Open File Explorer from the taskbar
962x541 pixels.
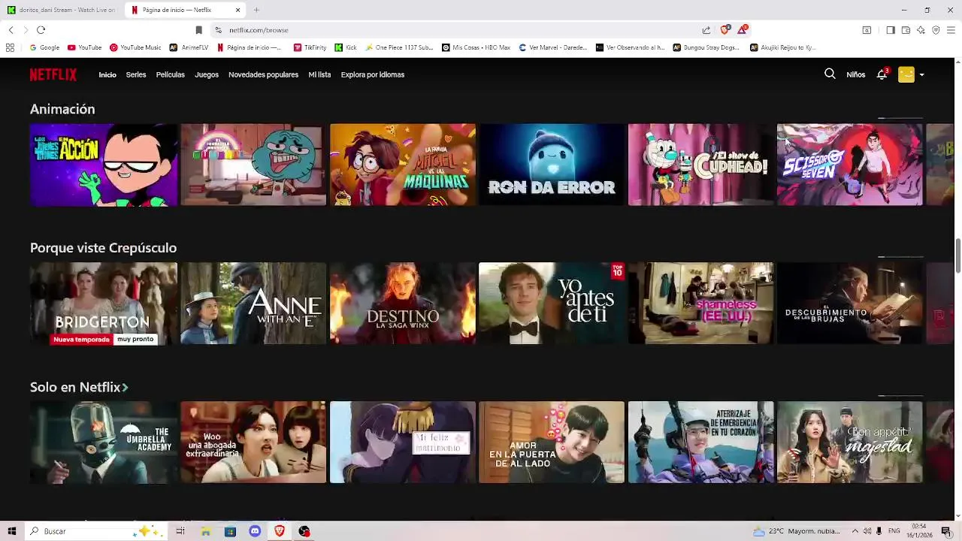click(205, 531)
